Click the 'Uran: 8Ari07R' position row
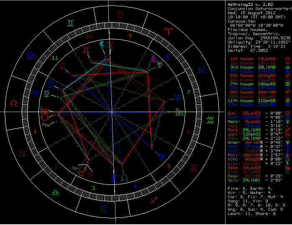This screenshot has height=225, width=292. pyautogui.click(x=258, y=143)
